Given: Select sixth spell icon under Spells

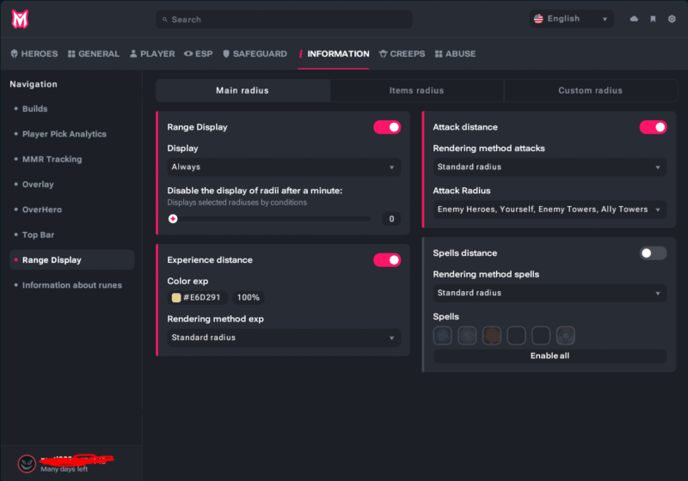Looking at the screenshot, I should coord(565,336).
